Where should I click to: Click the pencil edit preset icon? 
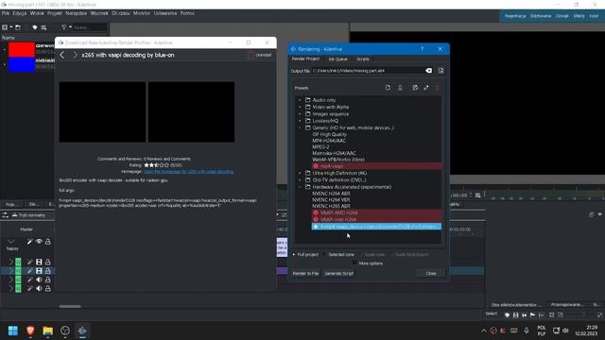tap(426, 88)
